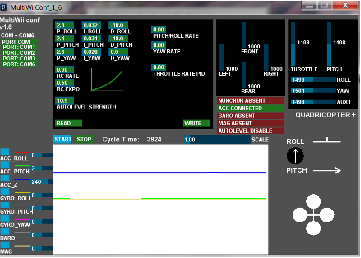Click the graph SCALE slider showing 1.00

(217, 139)
